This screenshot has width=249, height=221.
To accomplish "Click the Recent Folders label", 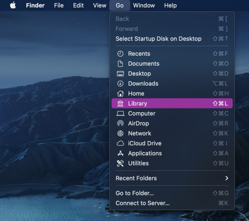I will click(136, 178).
